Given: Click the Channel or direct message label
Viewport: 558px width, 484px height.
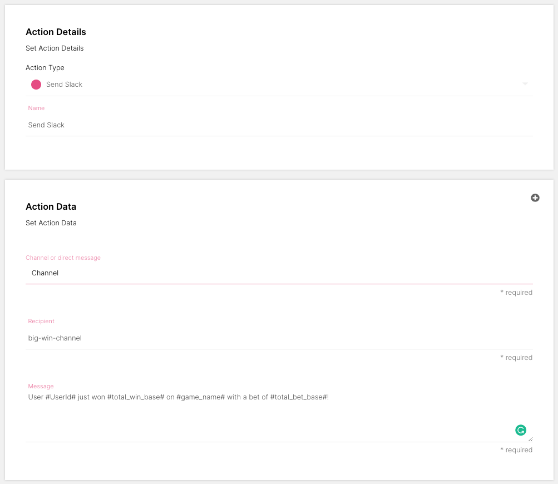Looking at the screenshot, I should (63, 258).
